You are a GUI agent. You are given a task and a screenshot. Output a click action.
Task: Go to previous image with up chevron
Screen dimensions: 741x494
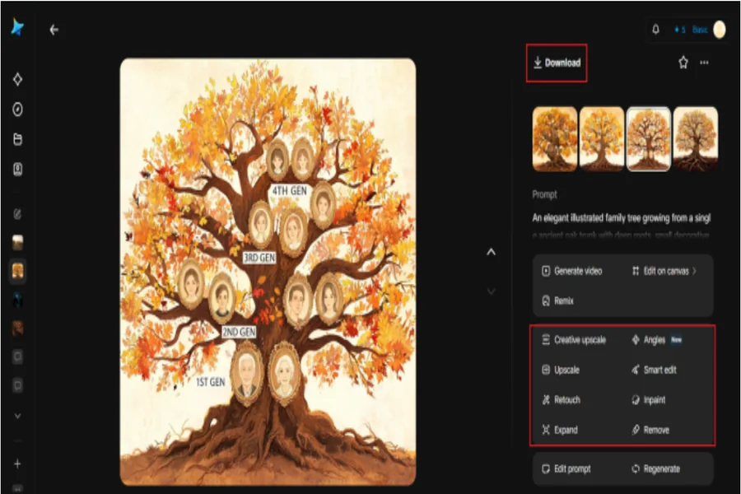point(492,252)
